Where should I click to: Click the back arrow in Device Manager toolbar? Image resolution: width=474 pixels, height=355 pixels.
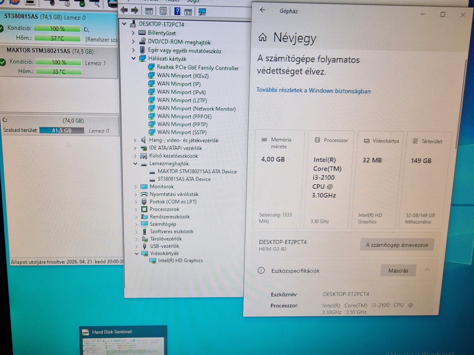124,10
